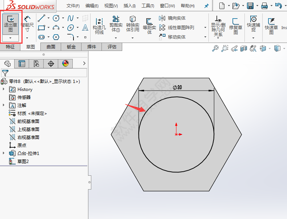Click Move Entities (移动实体)

[172, 37]
